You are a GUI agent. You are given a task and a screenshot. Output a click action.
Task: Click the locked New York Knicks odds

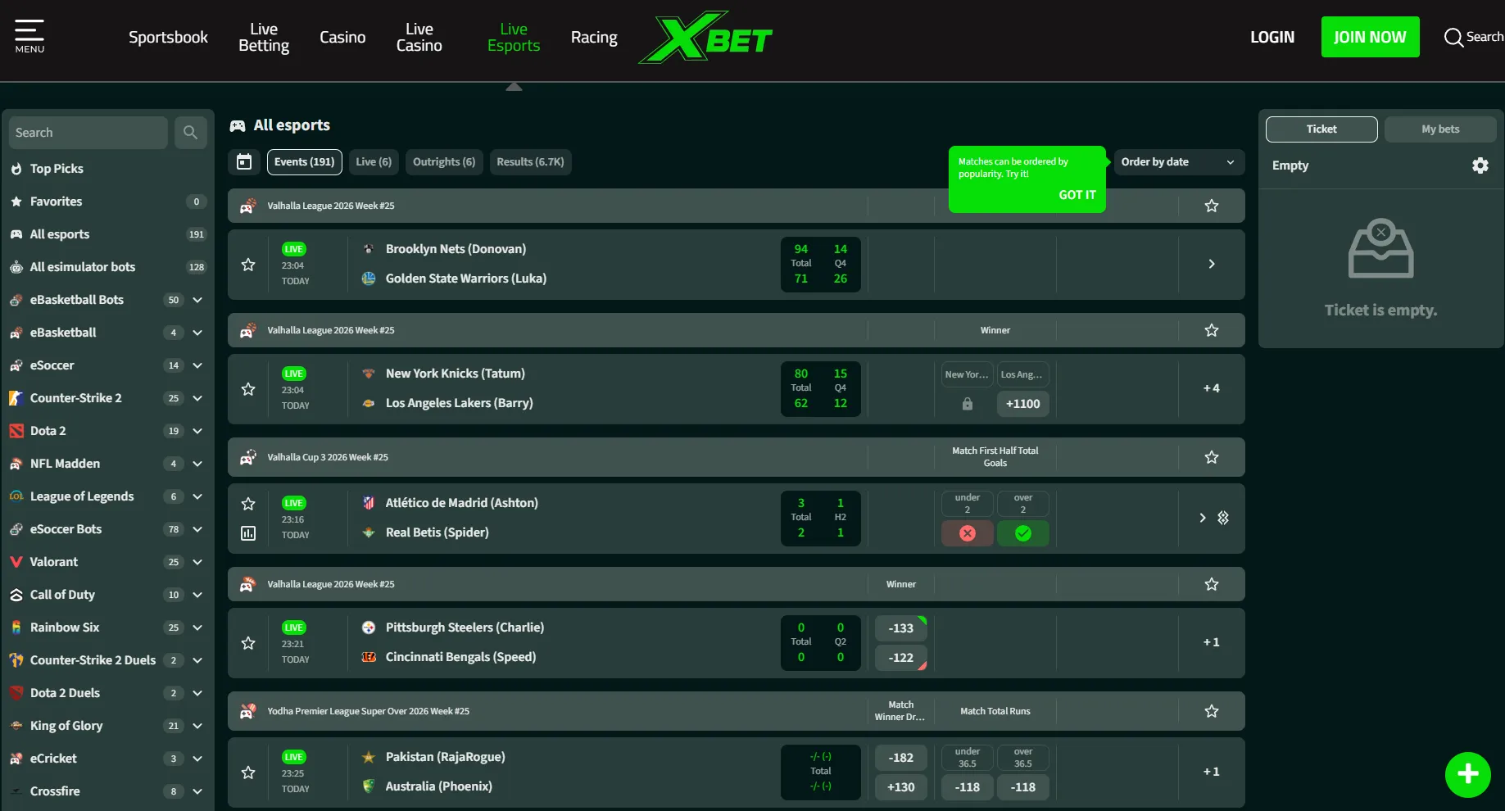(x=967, y=404)
